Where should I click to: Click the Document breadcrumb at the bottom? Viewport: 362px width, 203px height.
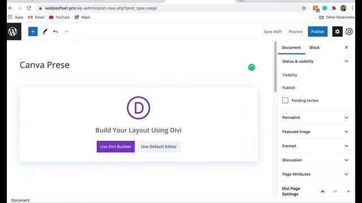click(x=20, y=200)
